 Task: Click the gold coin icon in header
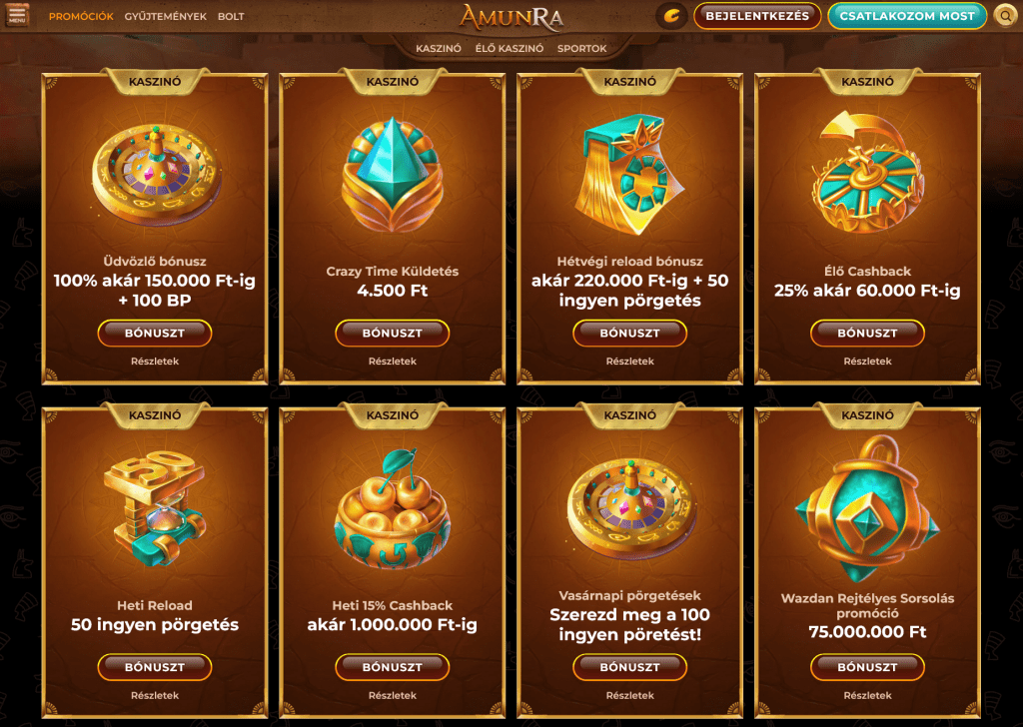point(671,16)
